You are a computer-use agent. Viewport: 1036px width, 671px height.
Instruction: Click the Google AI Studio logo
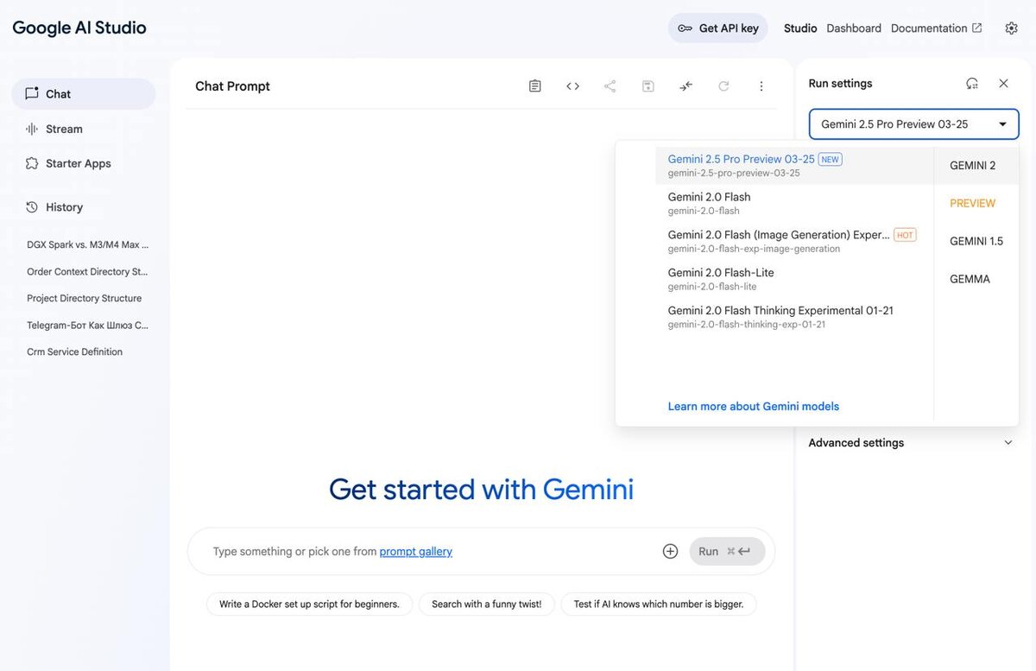click(x=79, y=28)
